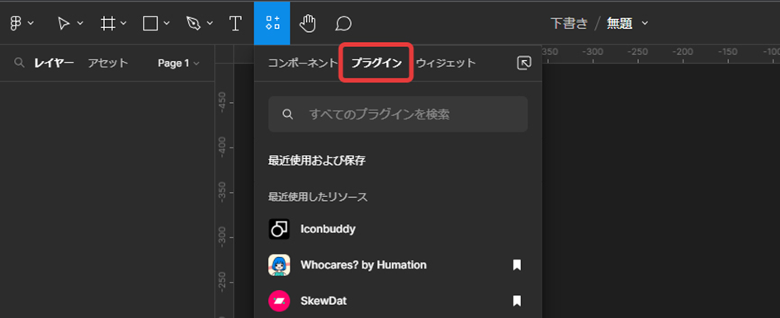Viewport: 780px width, 318px height.
Task: Select the Comment tool
Action: (343, 23)
